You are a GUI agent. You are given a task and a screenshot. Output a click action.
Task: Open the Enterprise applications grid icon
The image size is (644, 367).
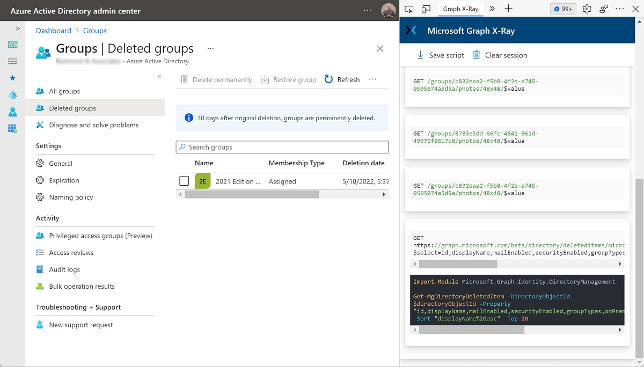point(12,128)
